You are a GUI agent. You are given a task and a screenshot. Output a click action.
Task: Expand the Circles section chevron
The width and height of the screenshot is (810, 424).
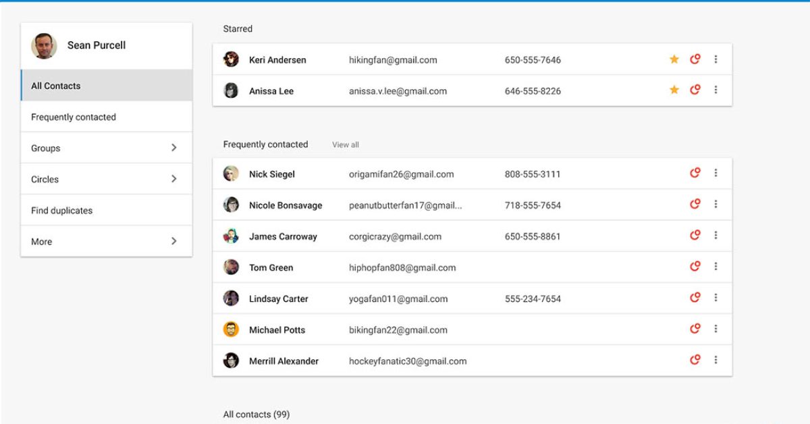173,179
